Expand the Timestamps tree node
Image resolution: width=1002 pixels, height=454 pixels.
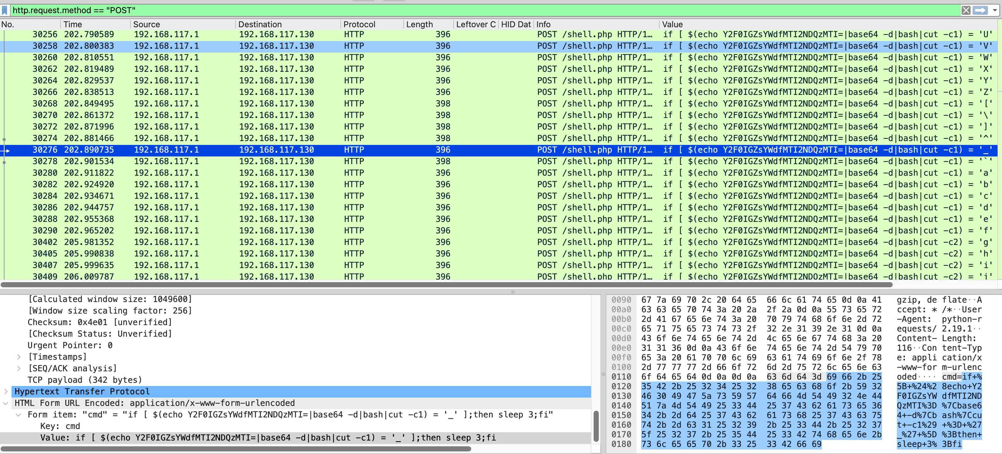click(19, 357)
